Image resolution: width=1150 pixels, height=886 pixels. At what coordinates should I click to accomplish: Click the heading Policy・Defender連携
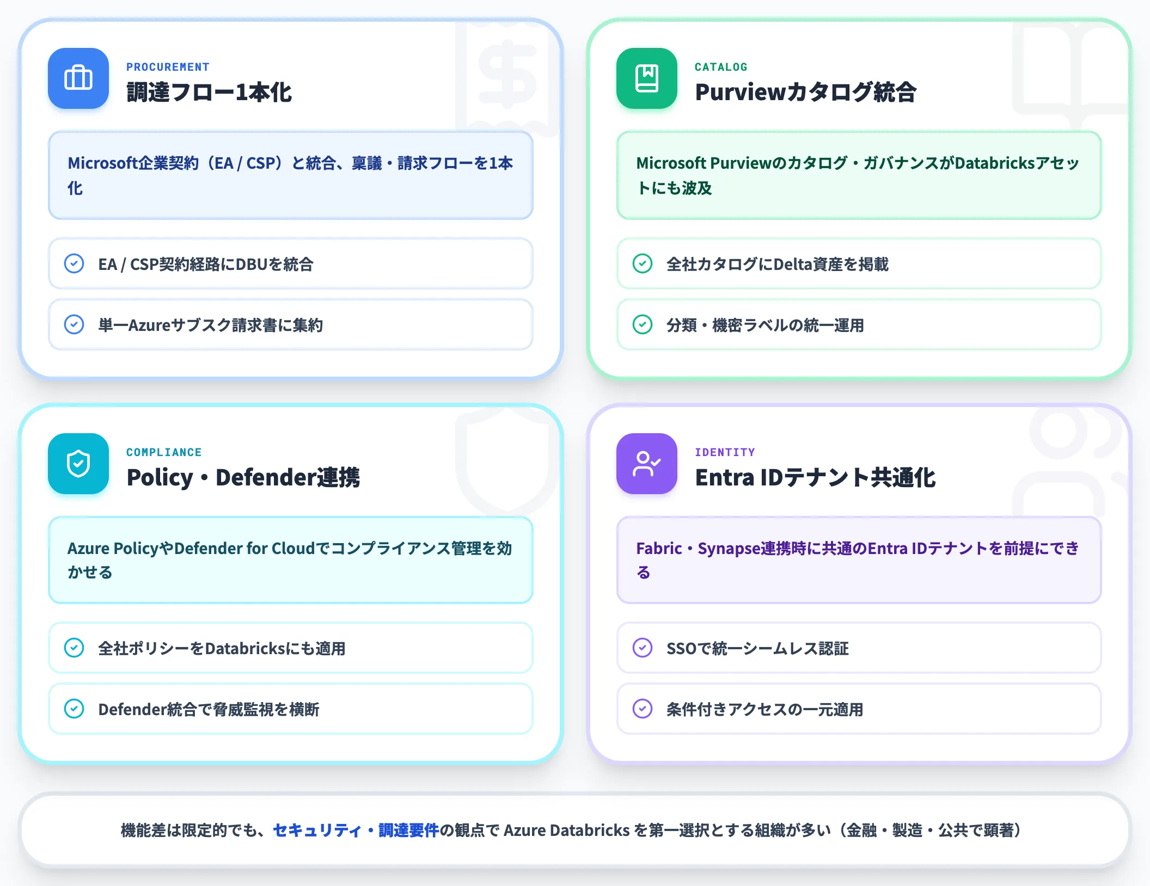(243, 477)
